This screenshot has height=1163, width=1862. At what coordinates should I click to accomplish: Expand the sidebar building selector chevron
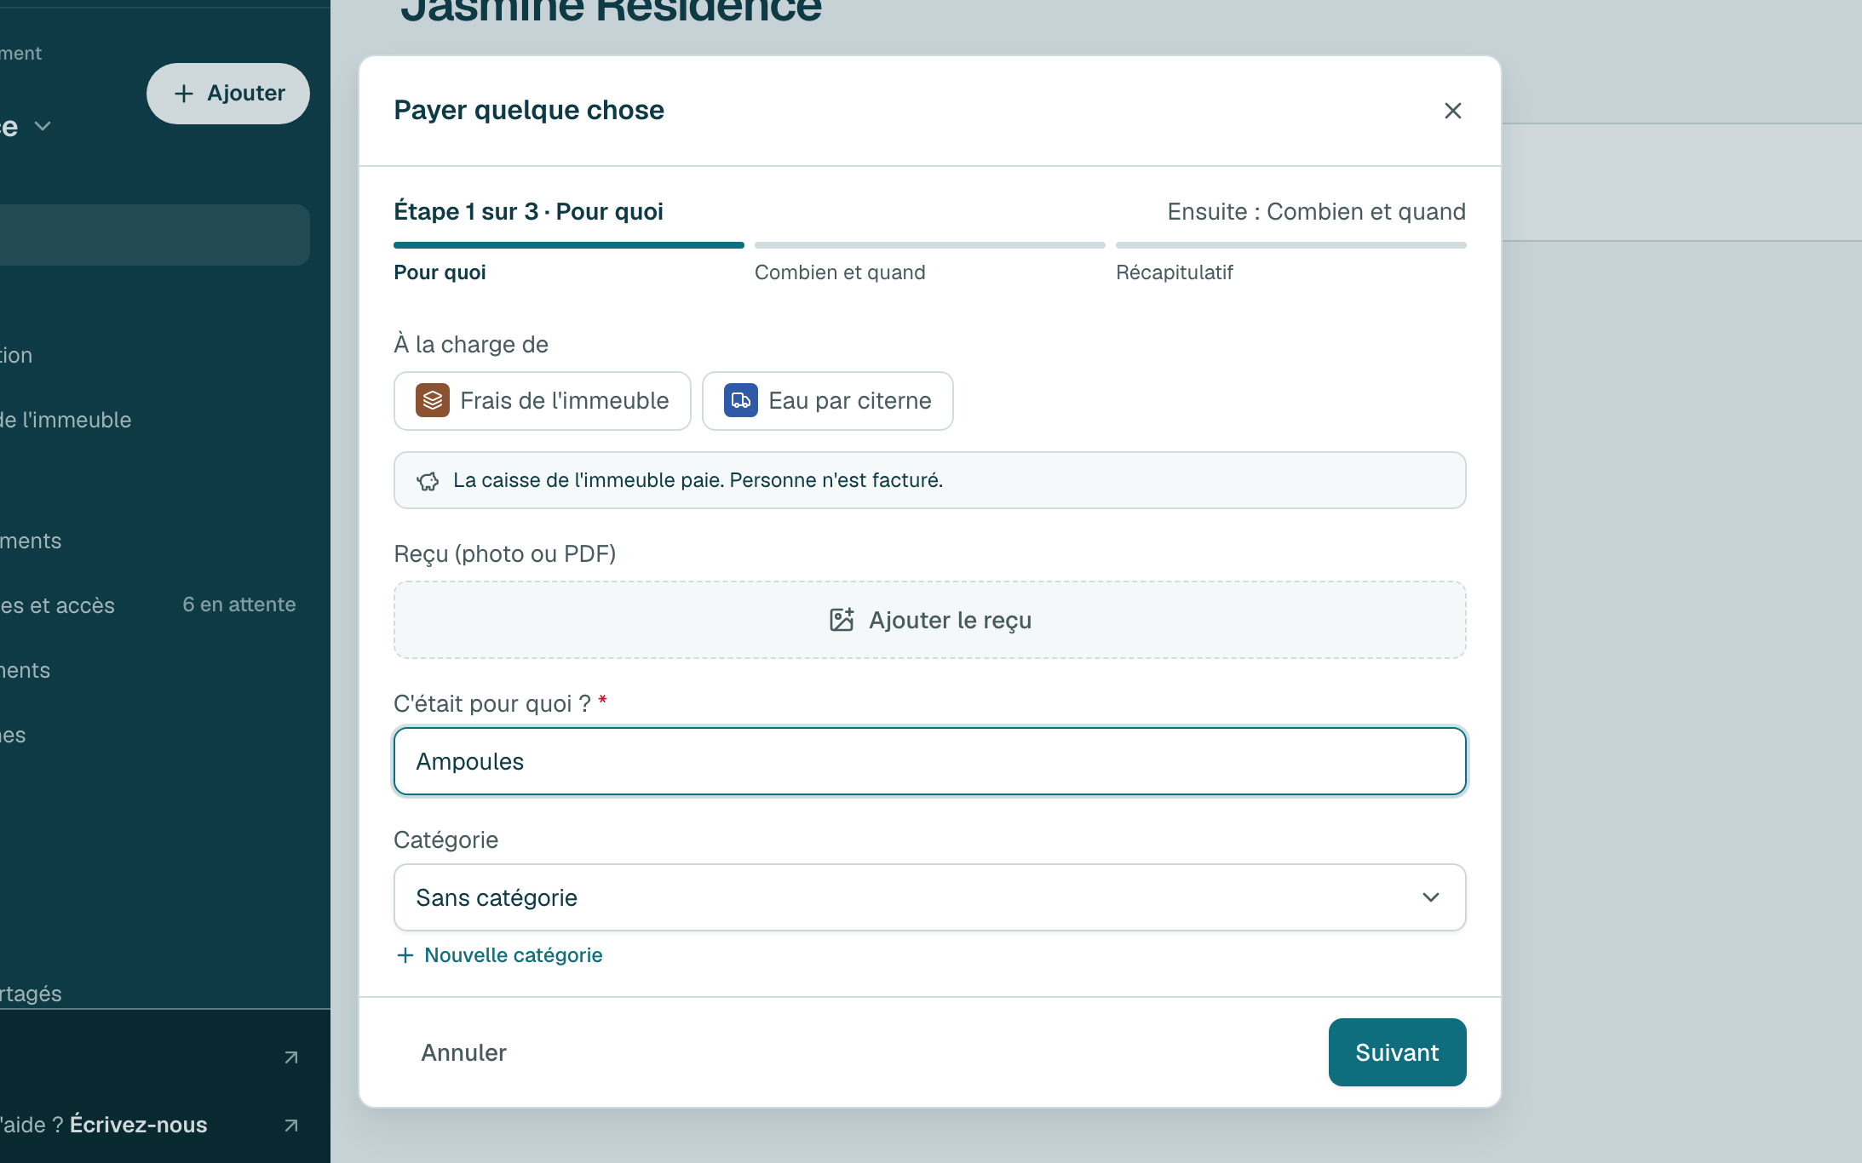pos(43,126)
